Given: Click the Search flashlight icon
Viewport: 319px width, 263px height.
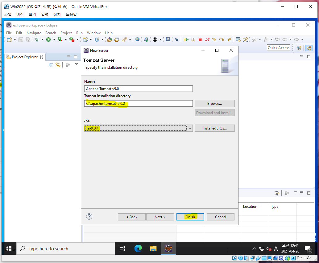Looking at the screenshot, I should (x=124, y=39).
